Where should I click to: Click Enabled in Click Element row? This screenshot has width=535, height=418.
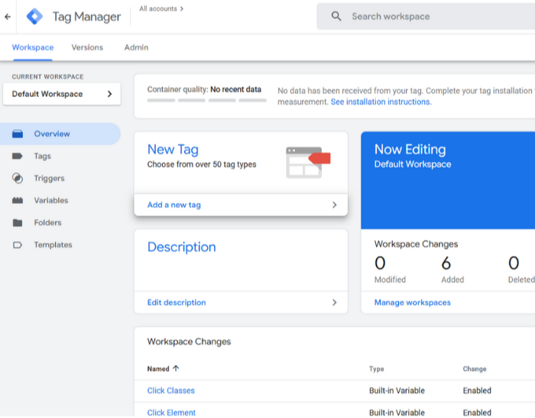coord(477,412)
